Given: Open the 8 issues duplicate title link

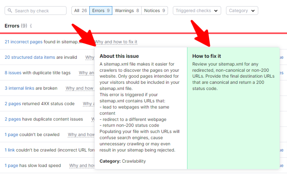Looking at the screenshot, I should (13, 73).
